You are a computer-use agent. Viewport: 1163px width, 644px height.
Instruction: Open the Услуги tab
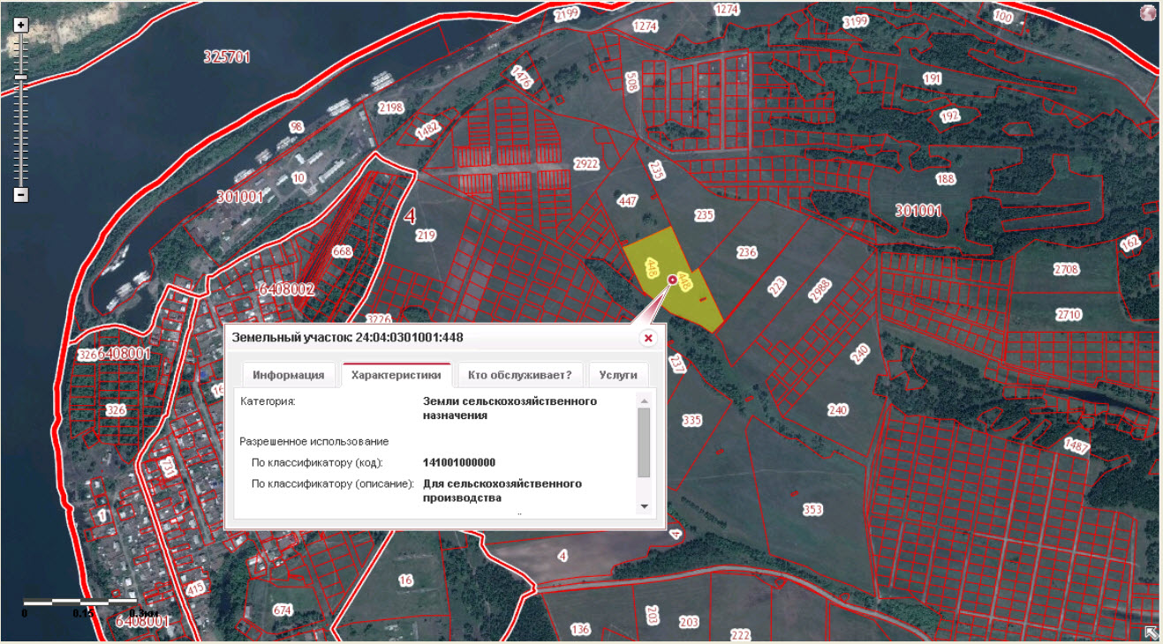[618, 375]
